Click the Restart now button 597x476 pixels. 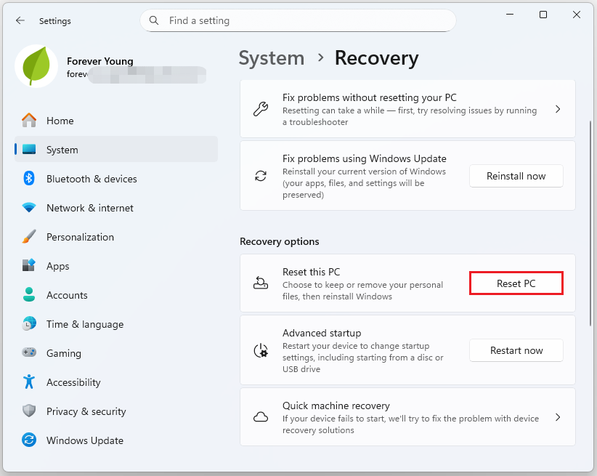tap(516, 350)
